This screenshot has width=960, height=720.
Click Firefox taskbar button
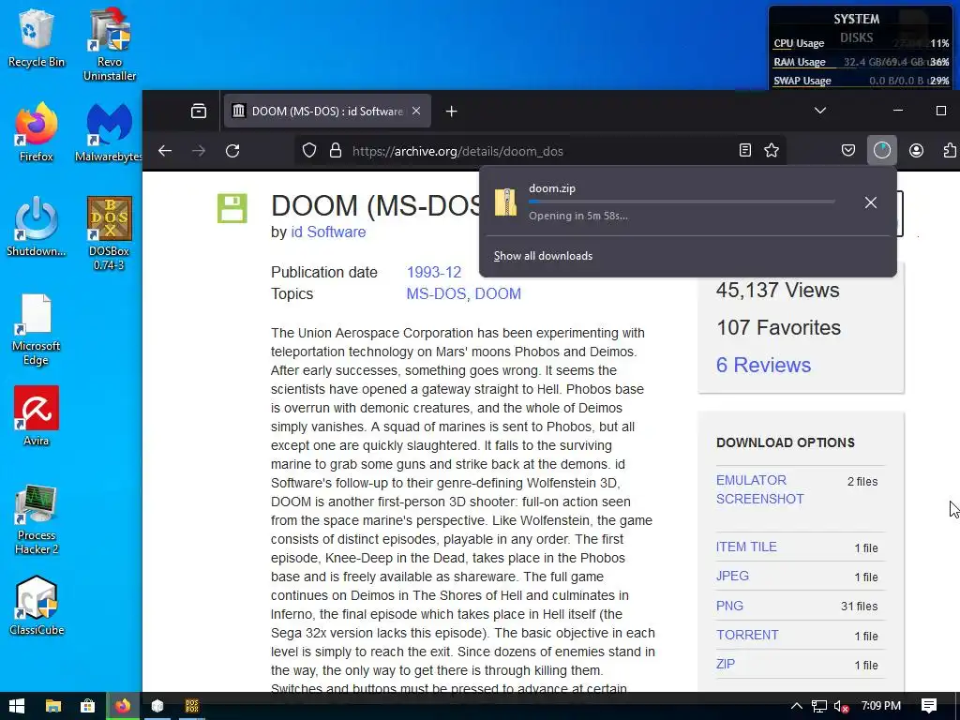123,706
